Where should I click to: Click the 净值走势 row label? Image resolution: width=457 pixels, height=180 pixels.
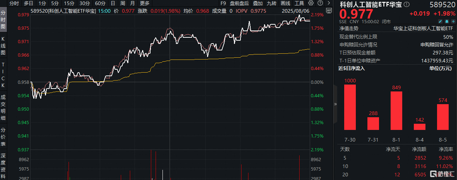click(x=349, y=28)
